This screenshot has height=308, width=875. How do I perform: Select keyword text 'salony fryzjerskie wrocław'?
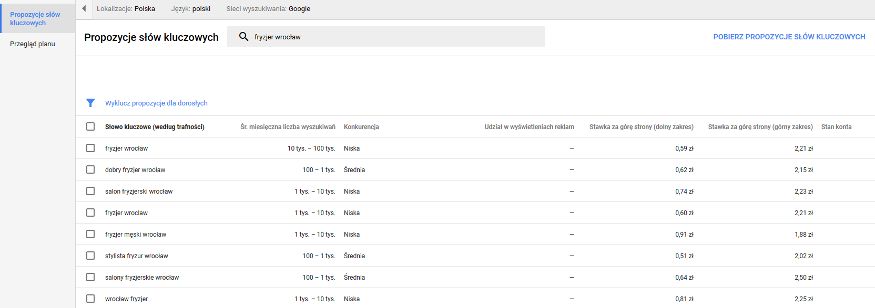142,277
